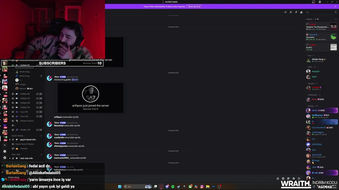Image resolution: width=339 pixels, height=190 pixels.
Task: Select member DESPERAL
Action: click(321, 144)
